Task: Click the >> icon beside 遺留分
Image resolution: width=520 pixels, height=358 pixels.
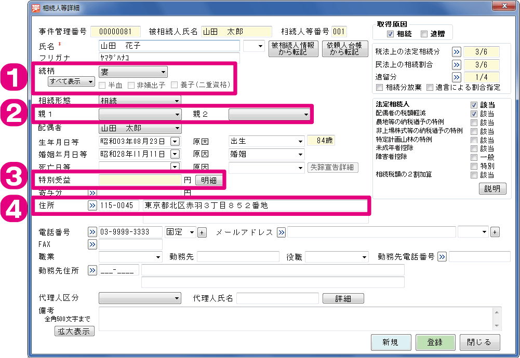Action: tap(457, 77)
